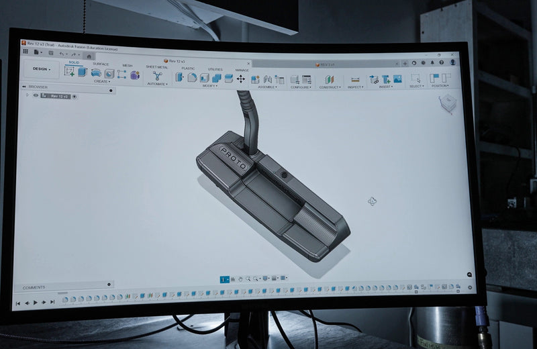The image size is (537, 349).
Task: Toggle visibility eye of Rev 12 v3
Action: (x=36, y=95)
